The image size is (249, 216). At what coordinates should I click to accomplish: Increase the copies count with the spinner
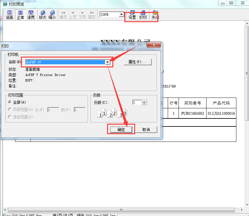145,101
